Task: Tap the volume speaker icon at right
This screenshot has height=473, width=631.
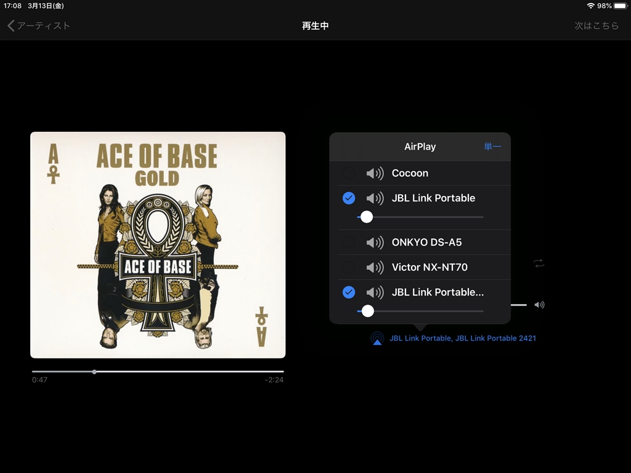Action: pyautogui.click(x=539, y=305)
